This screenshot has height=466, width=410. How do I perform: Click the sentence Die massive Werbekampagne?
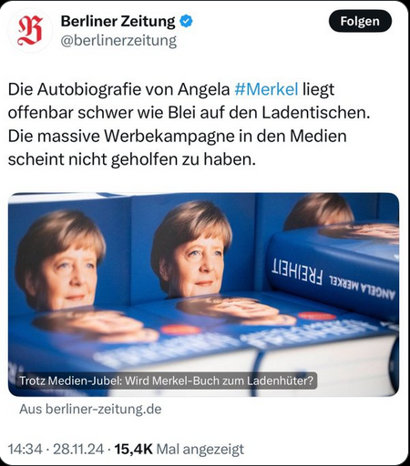[177, 147]
